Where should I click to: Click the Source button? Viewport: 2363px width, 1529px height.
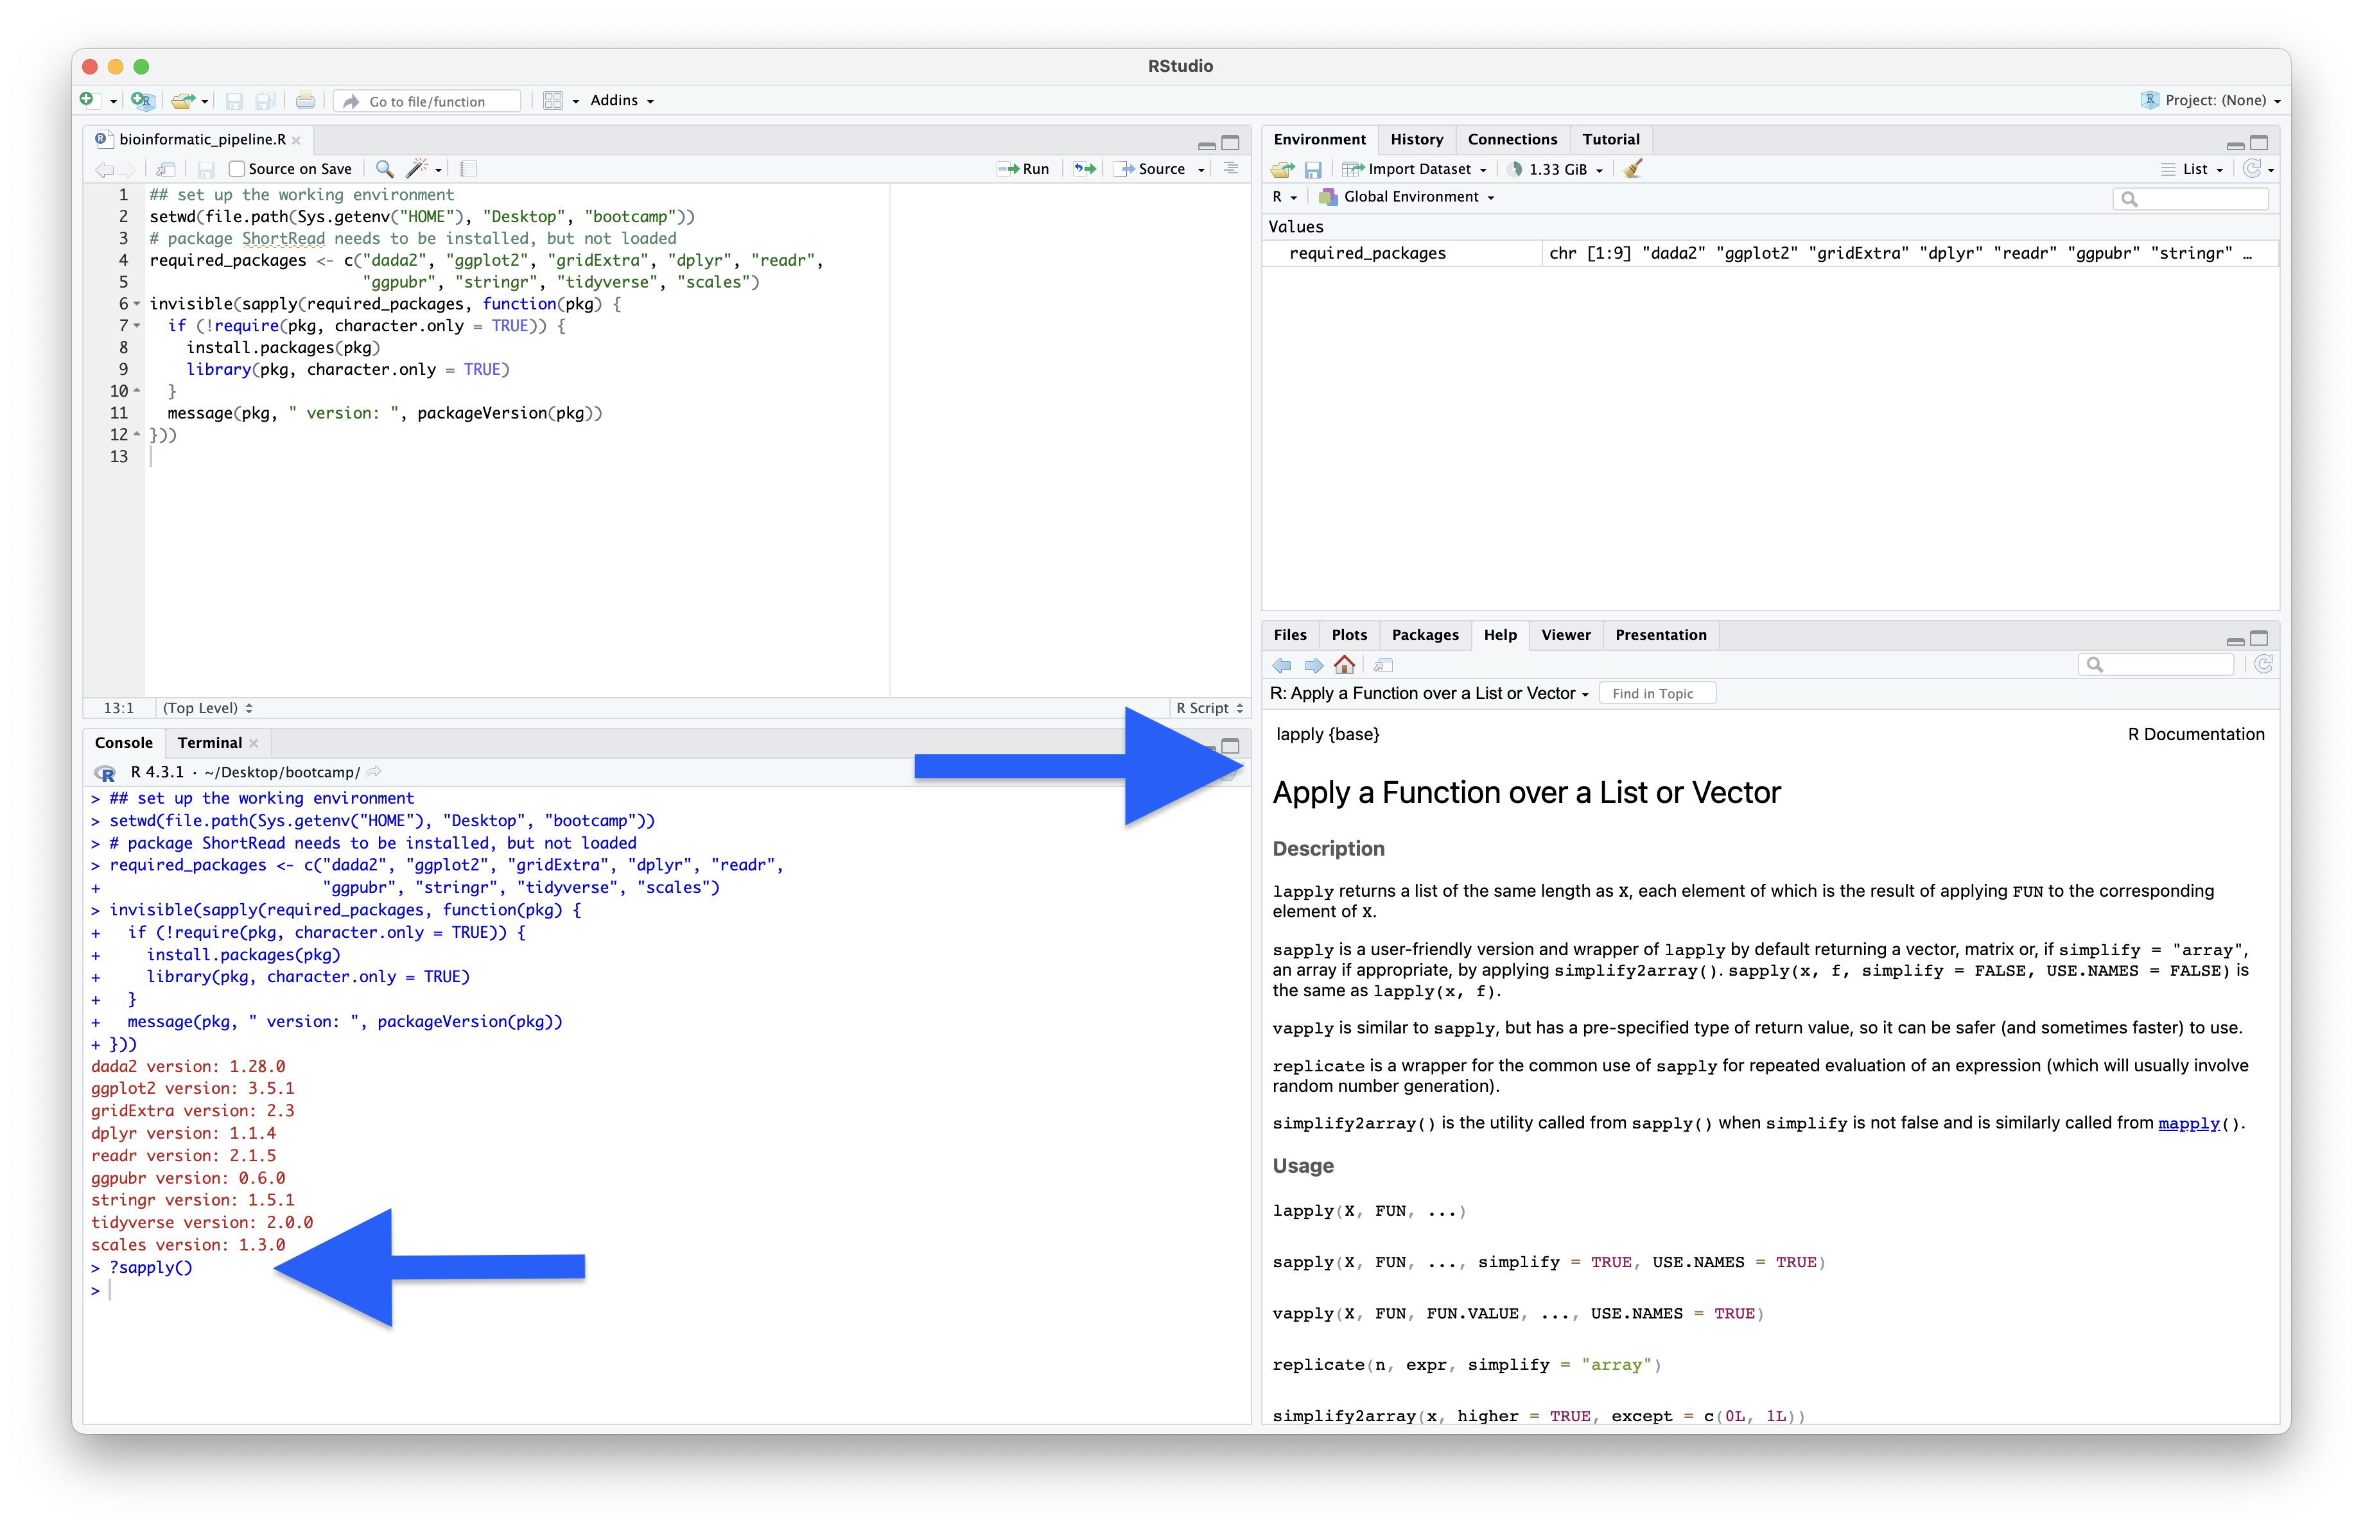point(1151,169)
